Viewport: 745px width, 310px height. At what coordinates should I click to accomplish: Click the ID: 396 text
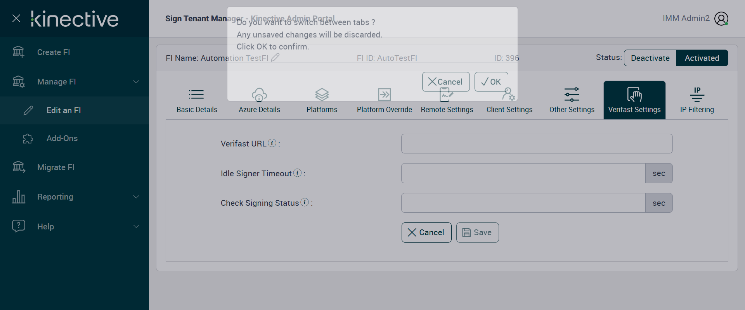pos(506,58)
